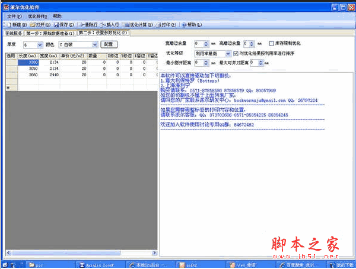Expand the 厚度 (thickness) dropdown
Screen dimensions: 356x269
click(x=40, y=44)
